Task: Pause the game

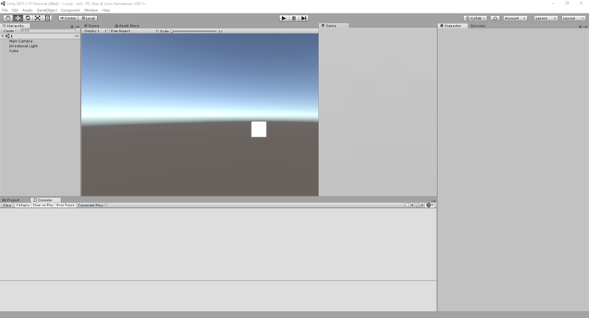Action: coord(294,18)
